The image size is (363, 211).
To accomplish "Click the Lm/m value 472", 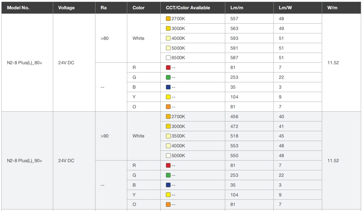I will 234,126.
